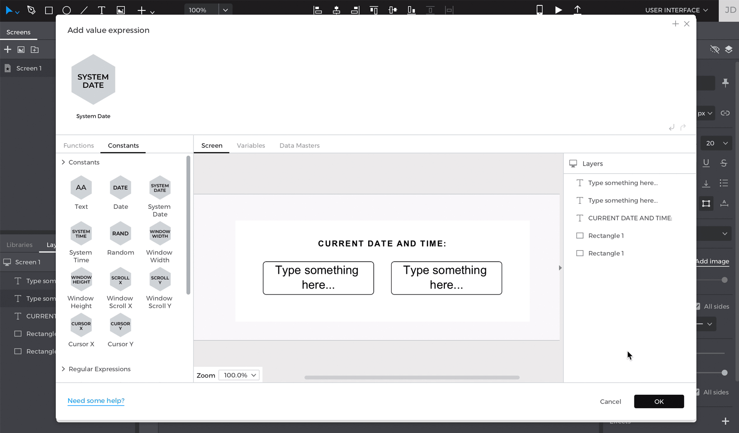Start prototype simulation with the play icon
The height and width of the screenshot is (433, 739).
pyautogui.click(x=558, y=9)
